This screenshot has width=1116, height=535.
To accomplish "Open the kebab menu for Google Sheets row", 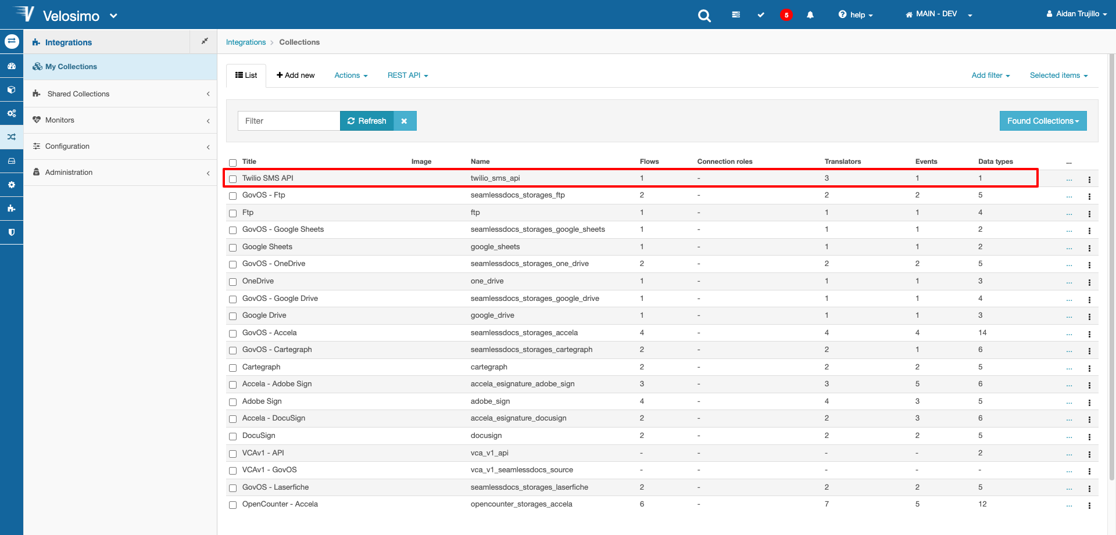I will pyautogui.click(x=1089, y=248).
